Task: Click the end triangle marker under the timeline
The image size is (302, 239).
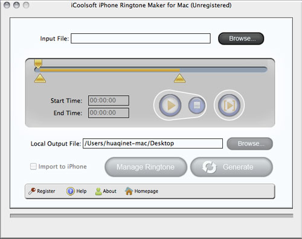Action: click(x=180, y=78)
